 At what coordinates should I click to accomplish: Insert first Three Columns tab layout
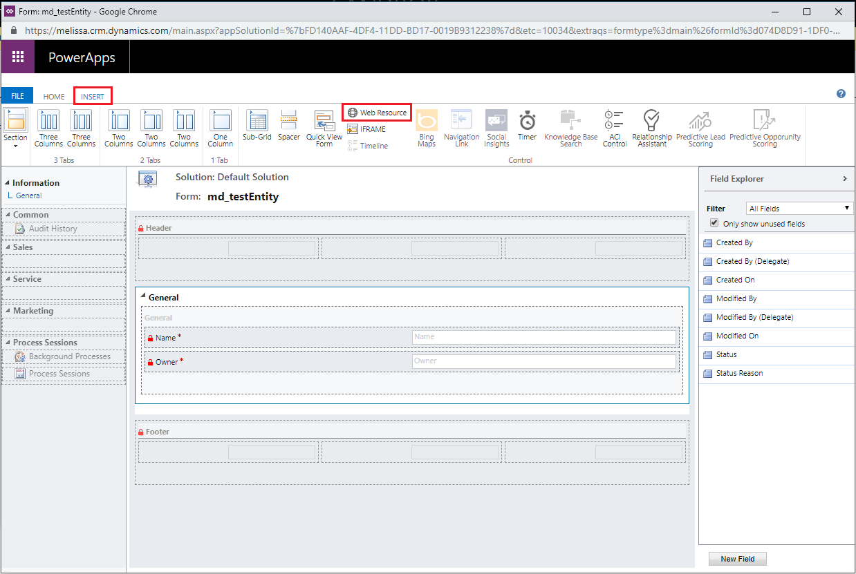[48, 128]
